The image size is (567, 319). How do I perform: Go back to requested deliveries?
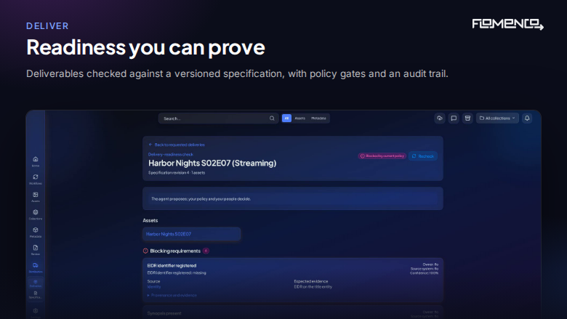(177, 145)
